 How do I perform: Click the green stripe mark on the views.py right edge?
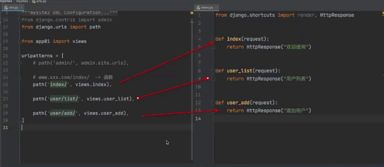(x=383, y=74)
